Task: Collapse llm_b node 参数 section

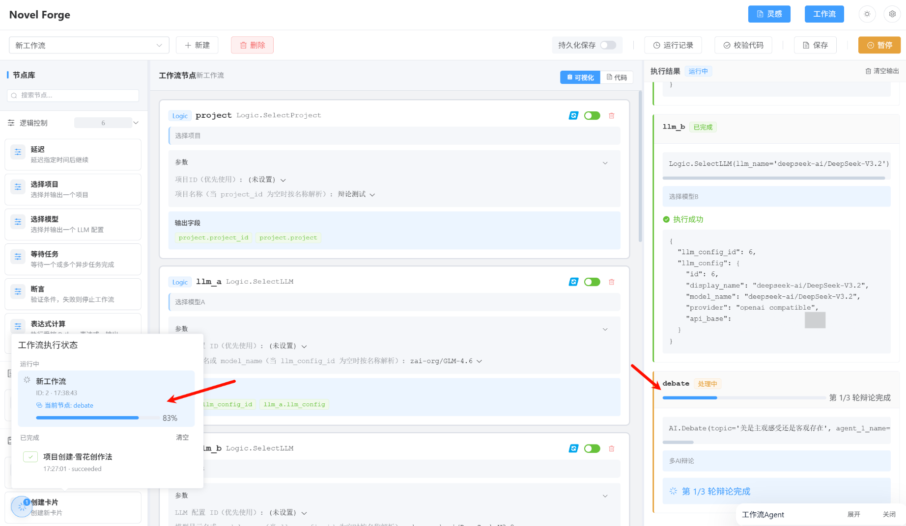Action: click(x=605, y=496)
